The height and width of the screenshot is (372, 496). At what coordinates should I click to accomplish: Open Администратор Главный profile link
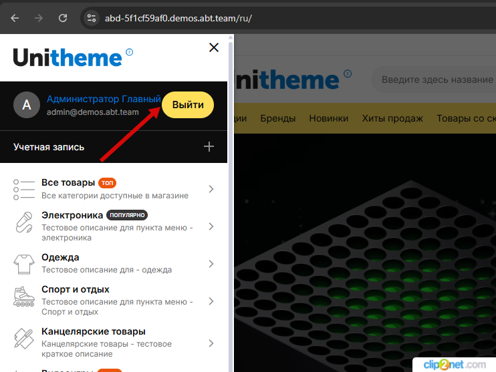tap(104, 99)
